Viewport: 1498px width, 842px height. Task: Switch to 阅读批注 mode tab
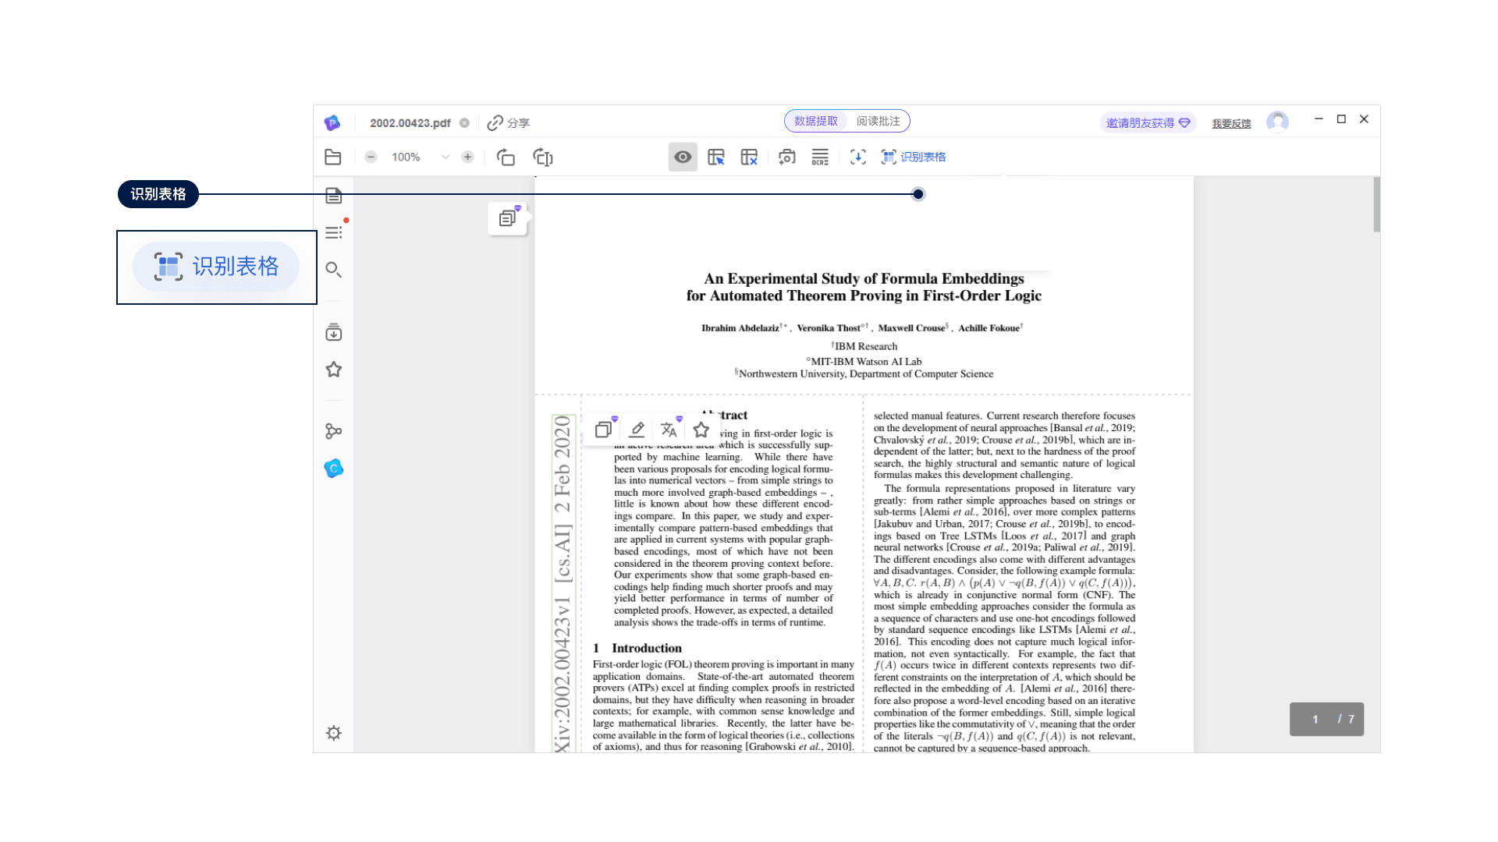click(x=878, y=121)
